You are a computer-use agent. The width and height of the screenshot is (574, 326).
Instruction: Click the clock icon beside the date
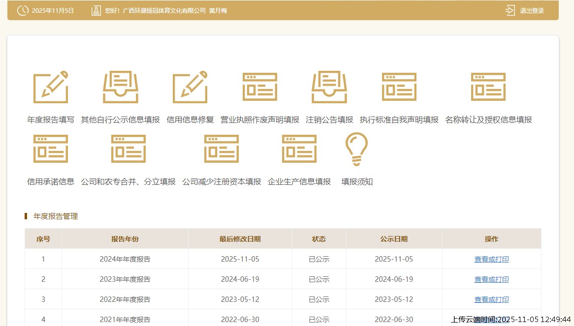tap(23, 10)
